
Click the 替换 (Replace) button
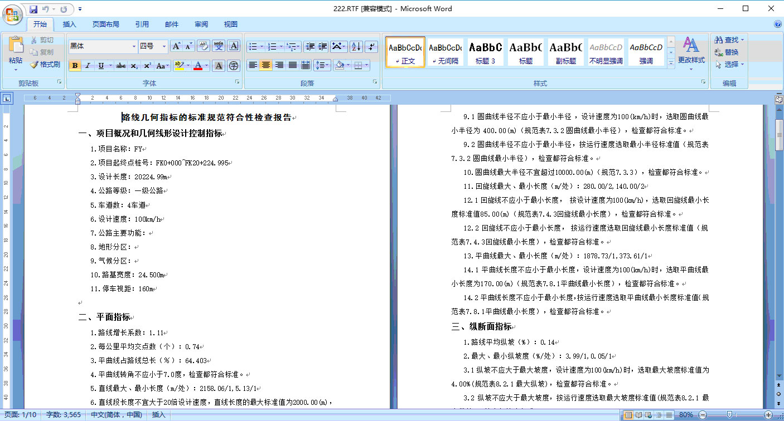pyautogui.click(x=727, y=52)
